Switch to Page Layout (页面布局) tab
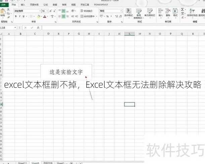The width and height of the screenshot is (205, 164). click(34, 5)
